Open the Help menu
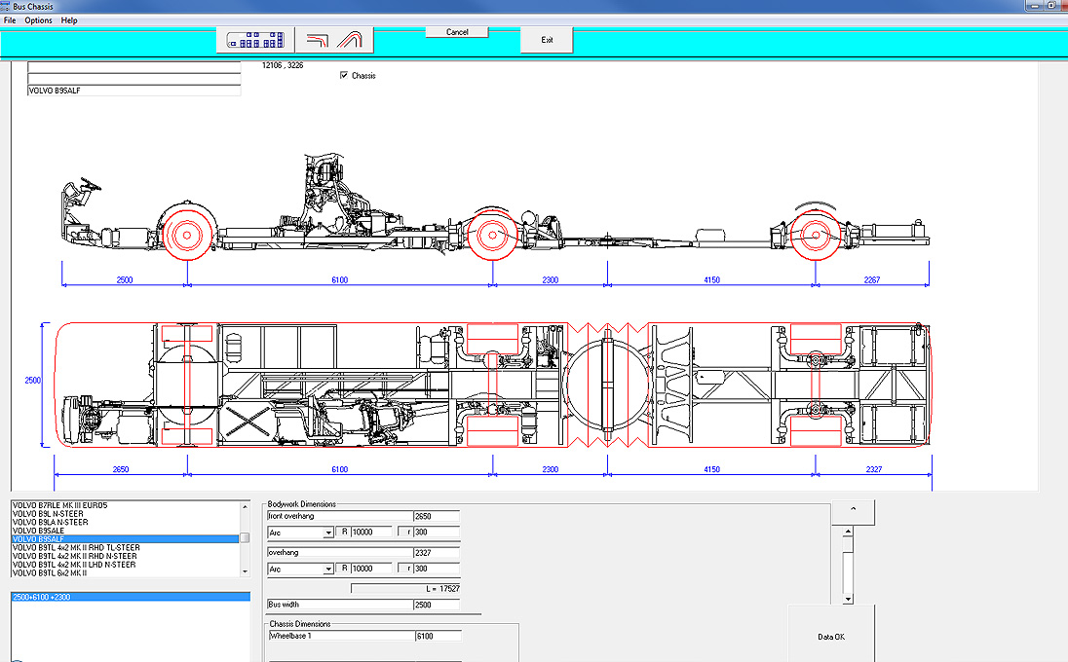Screen dimensions: 1068x662 [x=69, y=20]
